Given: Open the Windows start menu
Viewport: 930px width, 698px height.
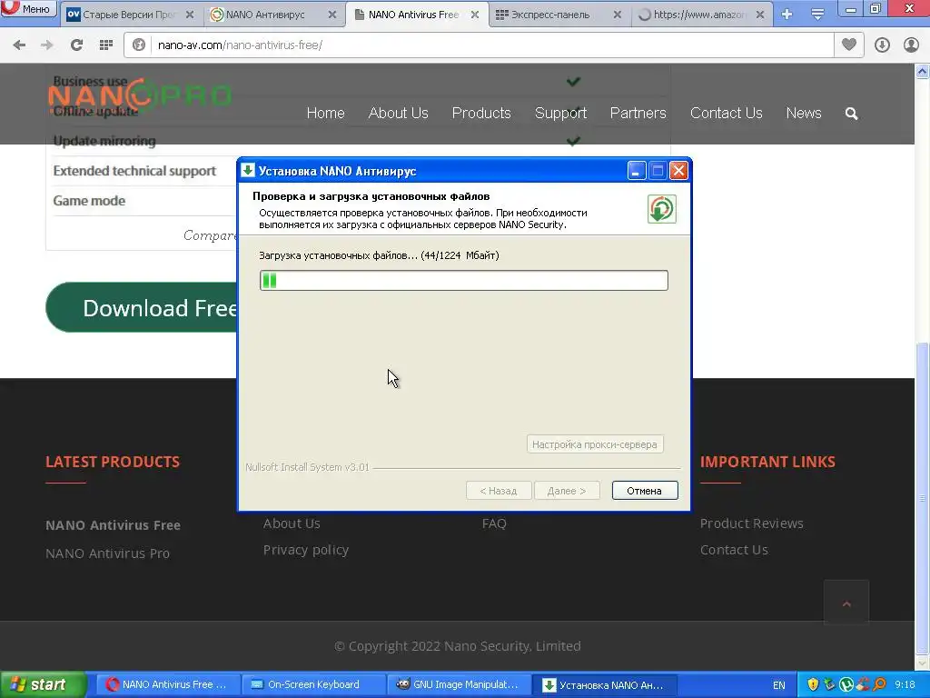Looking at the screenshot, I should click(44, 684).
